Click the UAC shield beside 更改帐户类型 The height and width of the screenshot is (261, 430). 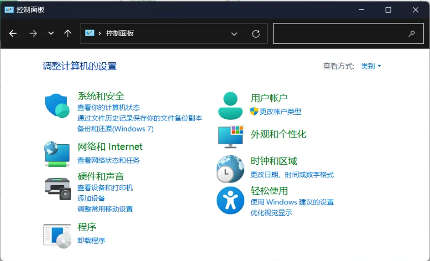(254, 111)
